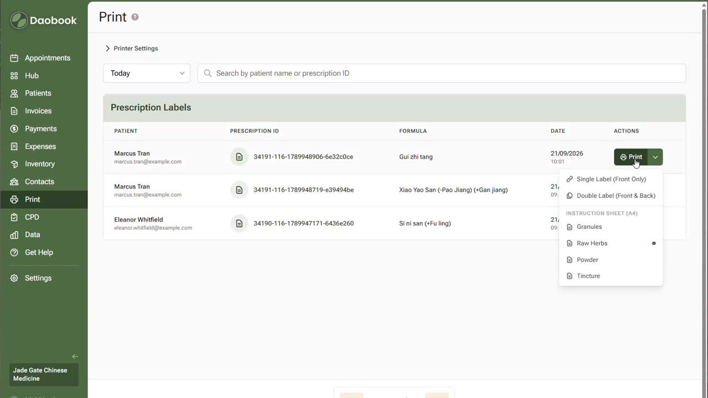The height and width of the screenshot is (398, 708).
Task: Click the Daobook leaf logo
Action: [19, 20]
